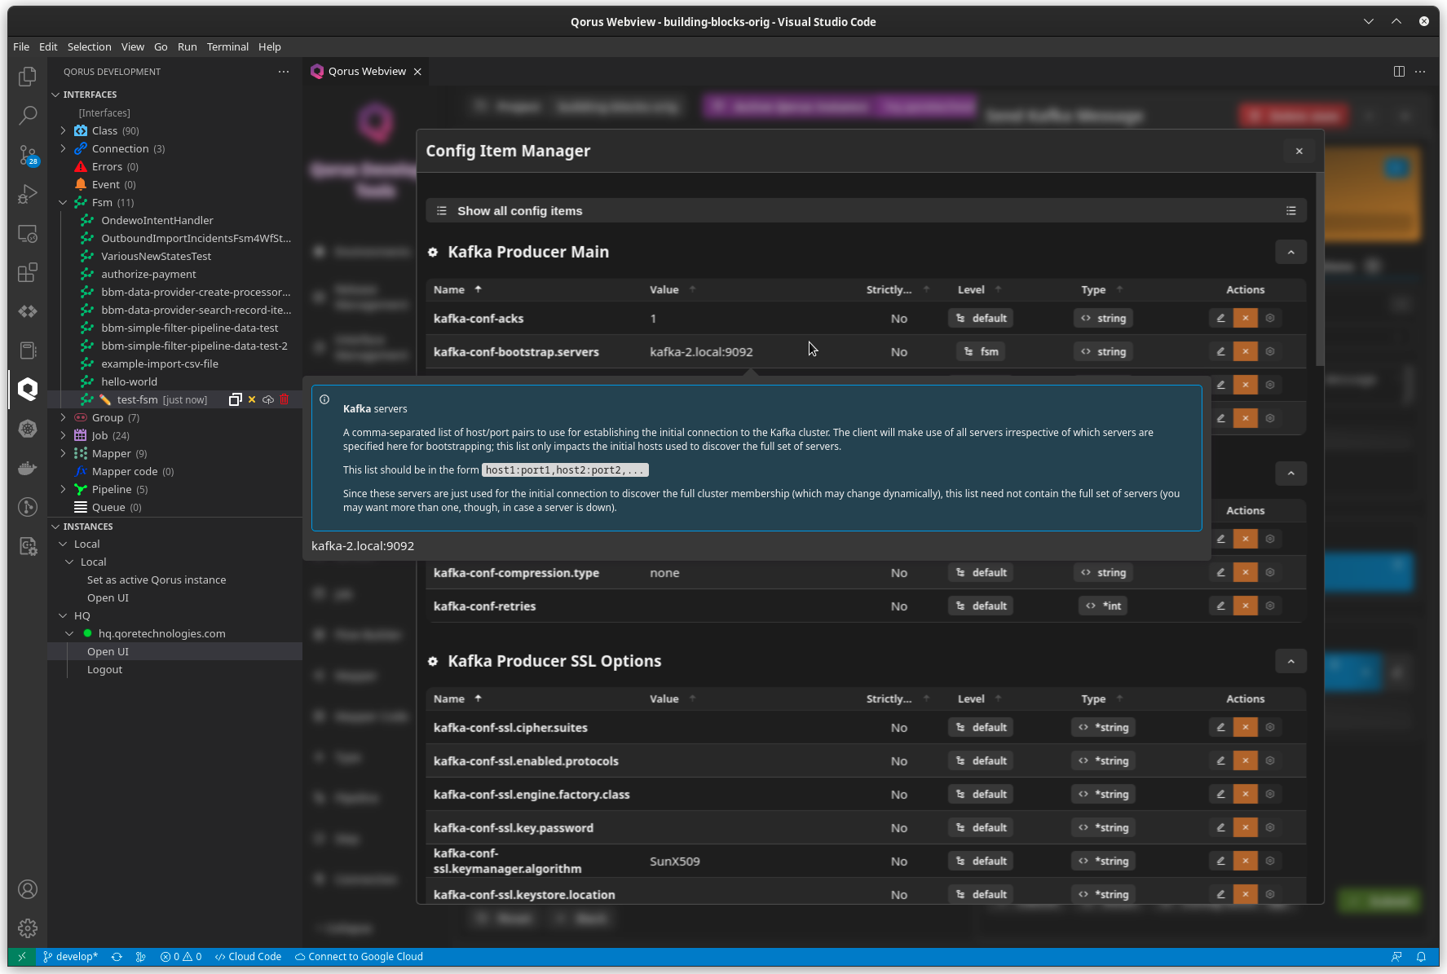Click the red delete trash icon for test-fsm
The image size is (1447, 974).
coord(285,399)
